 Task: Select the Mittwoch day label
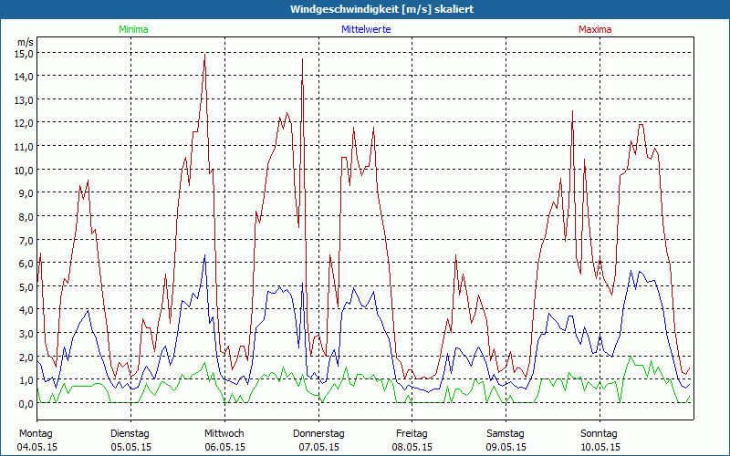tap(224, 433)
